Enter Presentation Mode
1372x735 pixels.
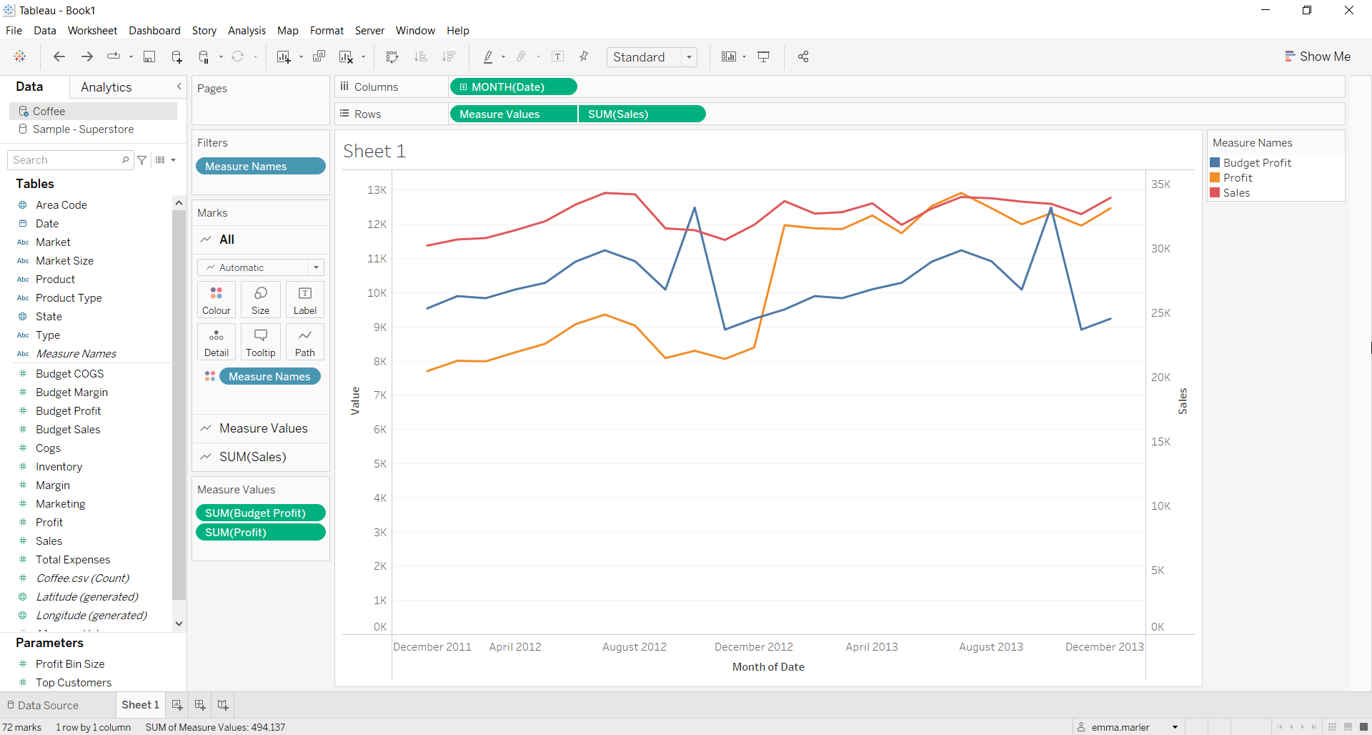click(764, 56)
